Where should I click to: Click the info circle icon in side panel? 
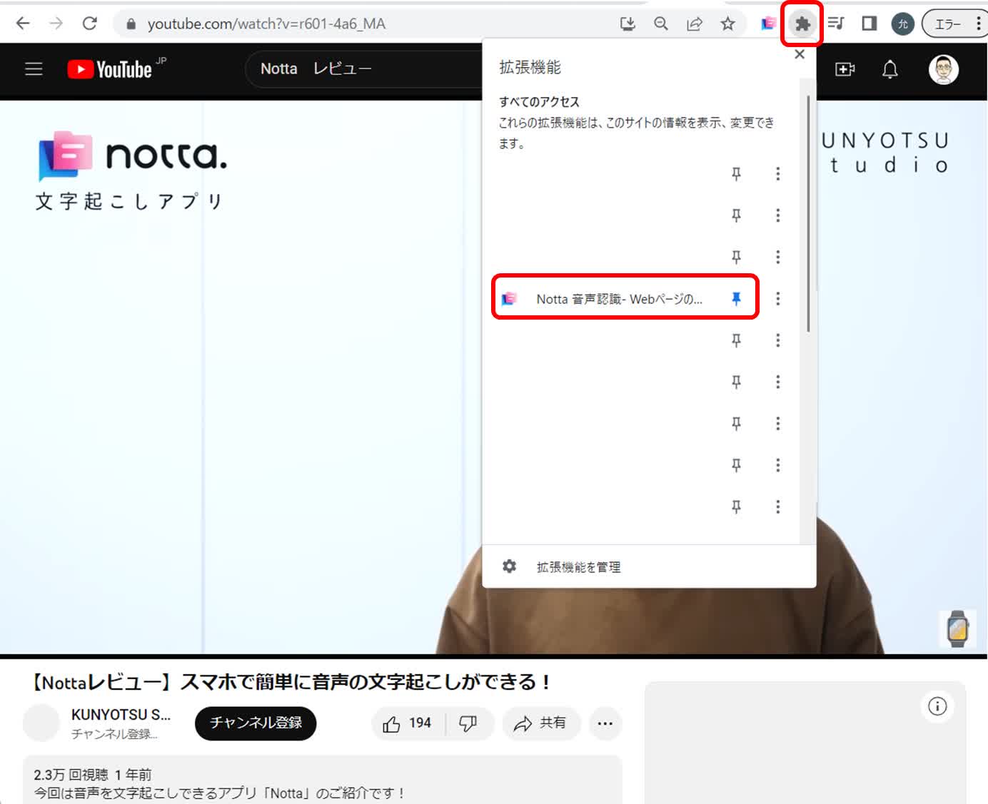click(937, 706)
